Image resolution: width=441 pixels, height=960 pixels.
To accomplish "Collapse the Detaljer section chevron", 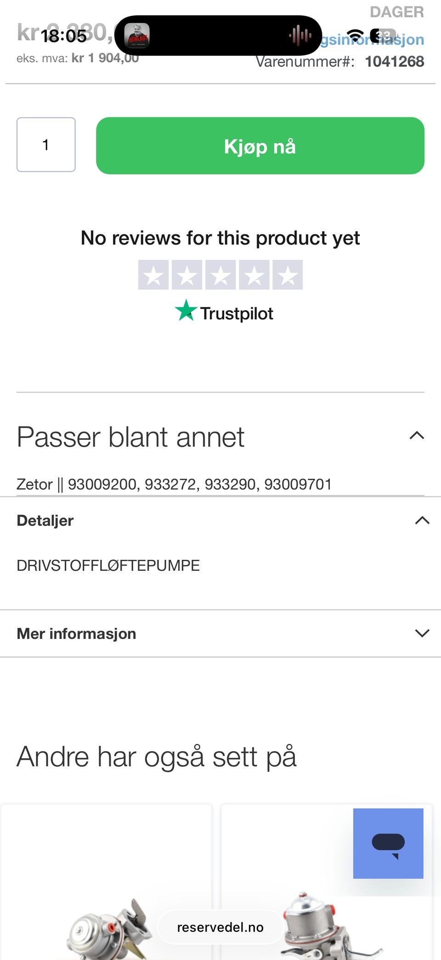I will [422, 520].
